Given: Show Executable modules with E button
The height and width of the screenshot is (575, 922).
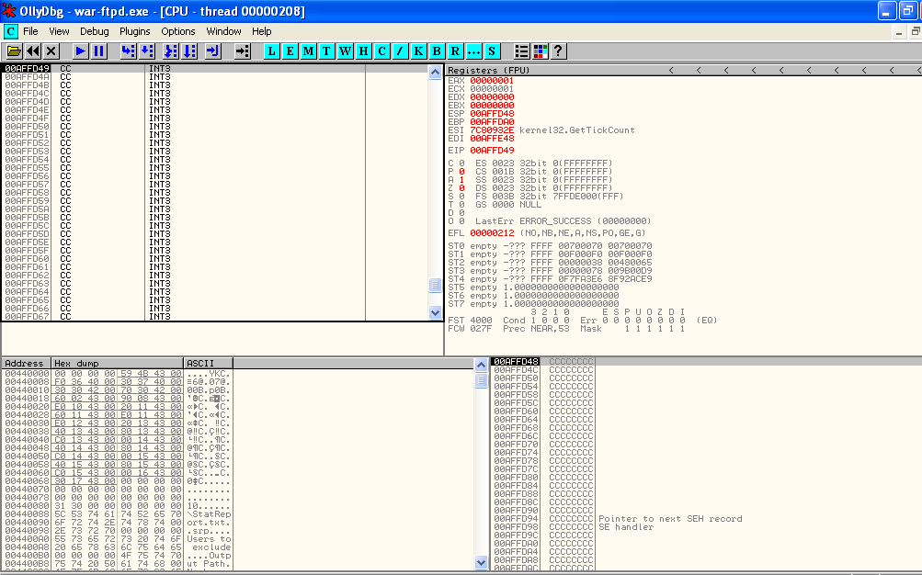Looking at the screenshot, I should (290, 51).
